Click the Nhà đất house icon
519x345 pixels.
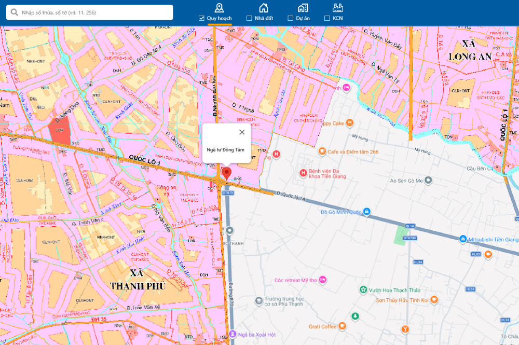264,8
